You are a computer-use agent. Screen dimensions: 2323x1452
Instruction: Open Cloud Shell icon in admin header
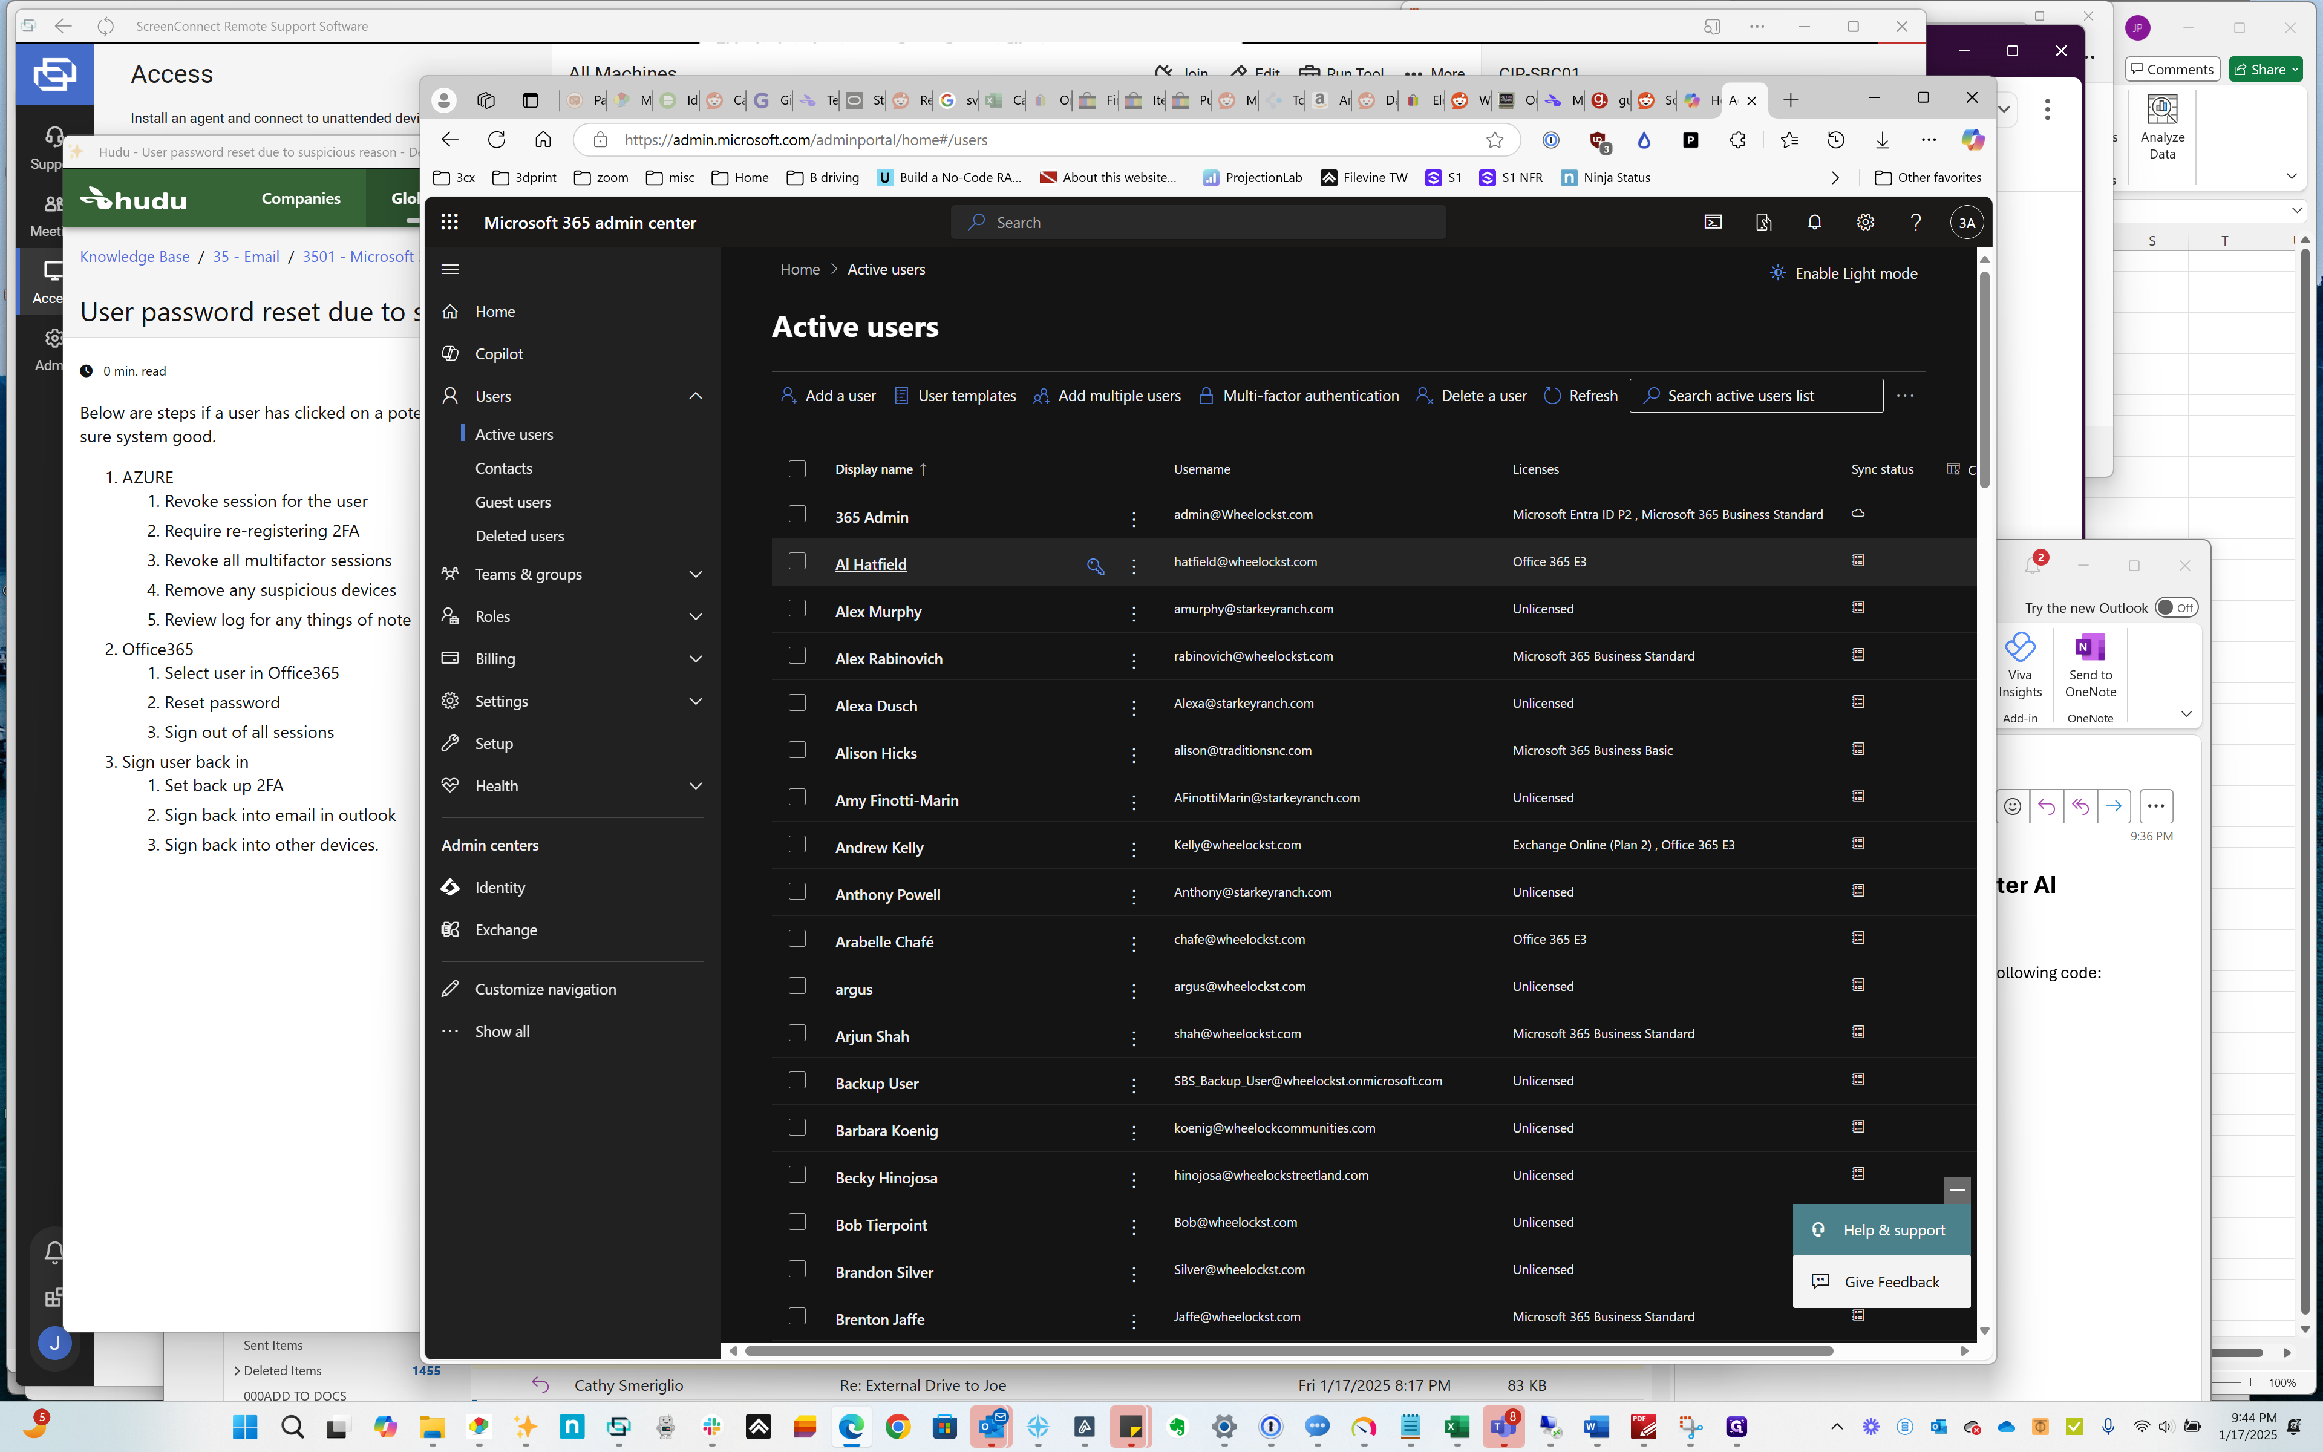tap(1713, 222)
